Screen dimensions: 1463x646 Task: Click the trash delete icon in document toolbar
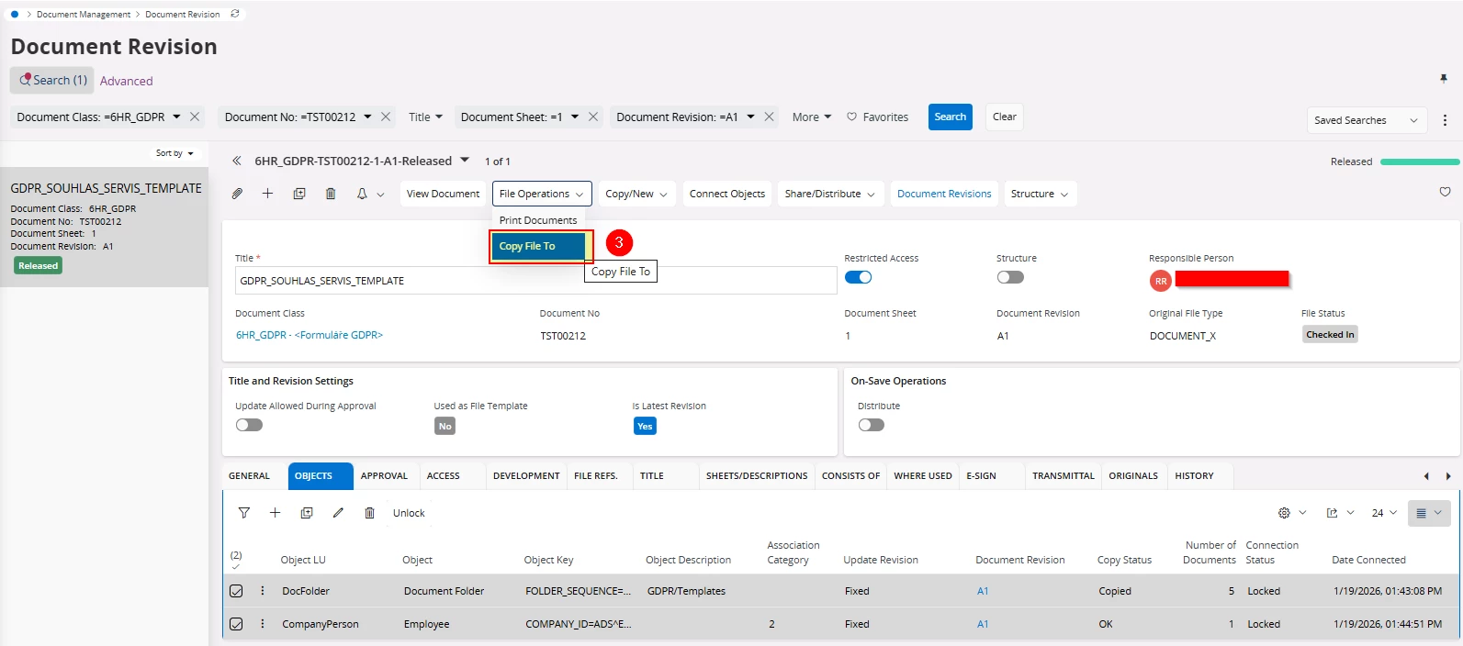(331, 194)
